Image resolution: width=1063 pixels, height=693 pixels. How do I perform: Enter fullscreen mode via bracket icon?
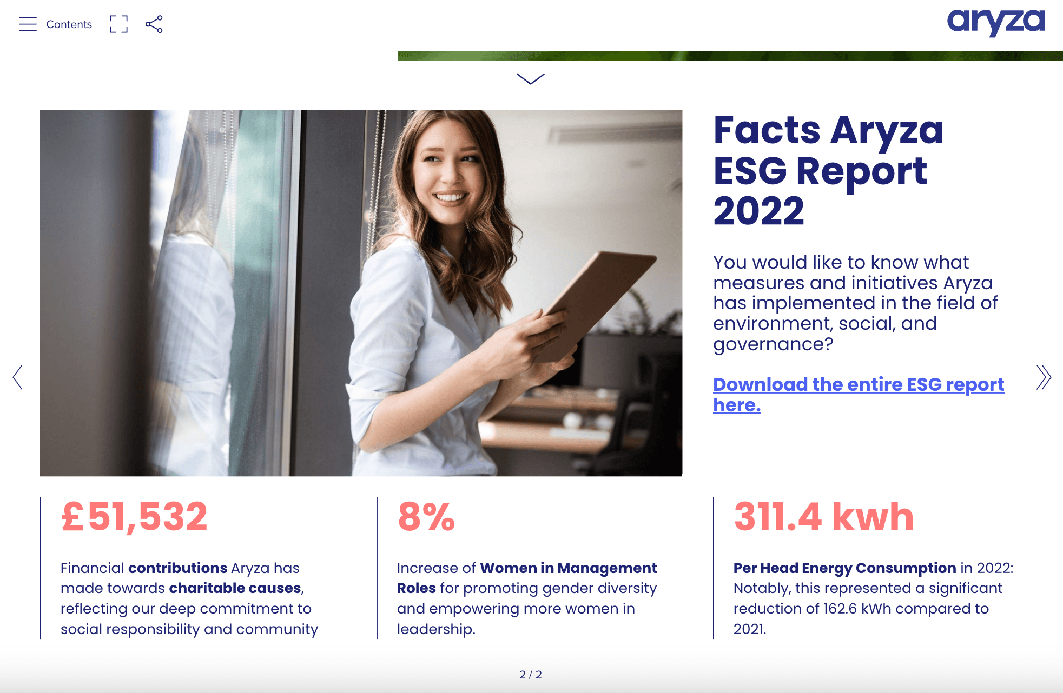click(118, 24)
